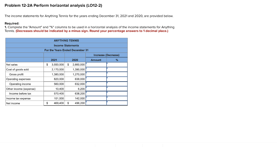Click the 2021 operating expenses 820,000

[59, 79]
